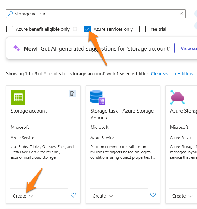
Task: Expand Create chevron on Storage task card
Action: [111, 196]
